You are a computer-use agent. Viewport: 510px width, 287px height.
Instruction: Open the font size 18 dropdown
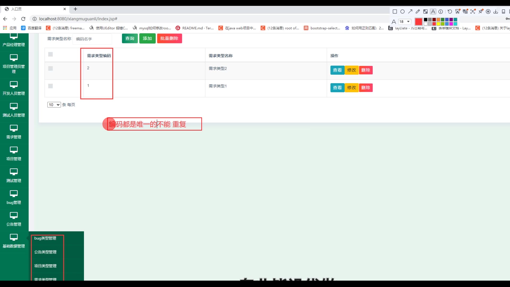click(x=405, y=22)
